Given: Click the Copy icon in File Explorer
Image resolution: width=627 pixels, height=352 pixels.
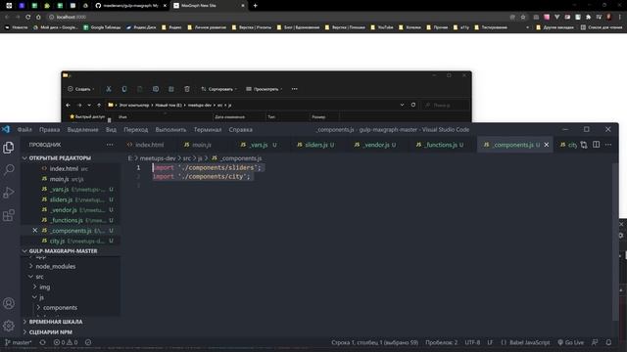Looking at the screenshot, I should click(x=124, y=89).
